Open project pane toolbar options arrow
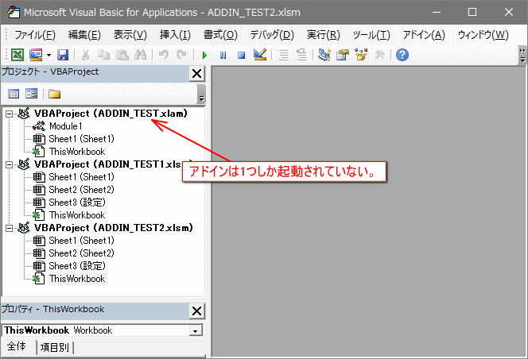 (201, 95)
